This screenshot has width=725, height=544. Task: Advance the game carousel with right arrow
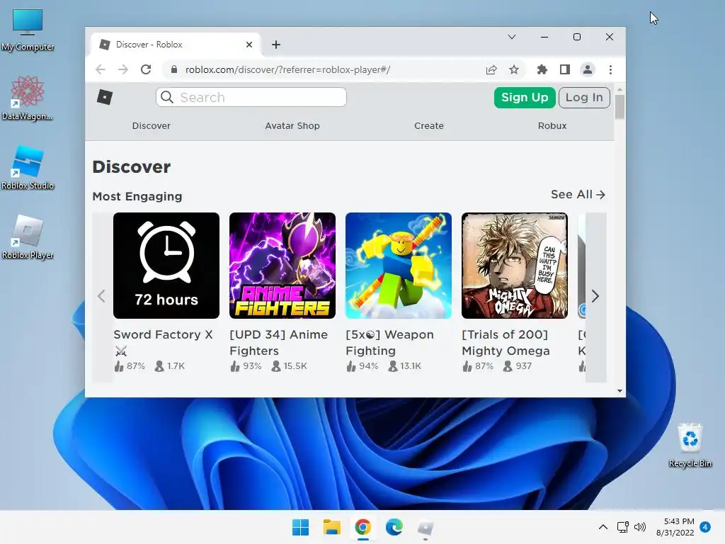pyautogui.click(x=595, y=296)
